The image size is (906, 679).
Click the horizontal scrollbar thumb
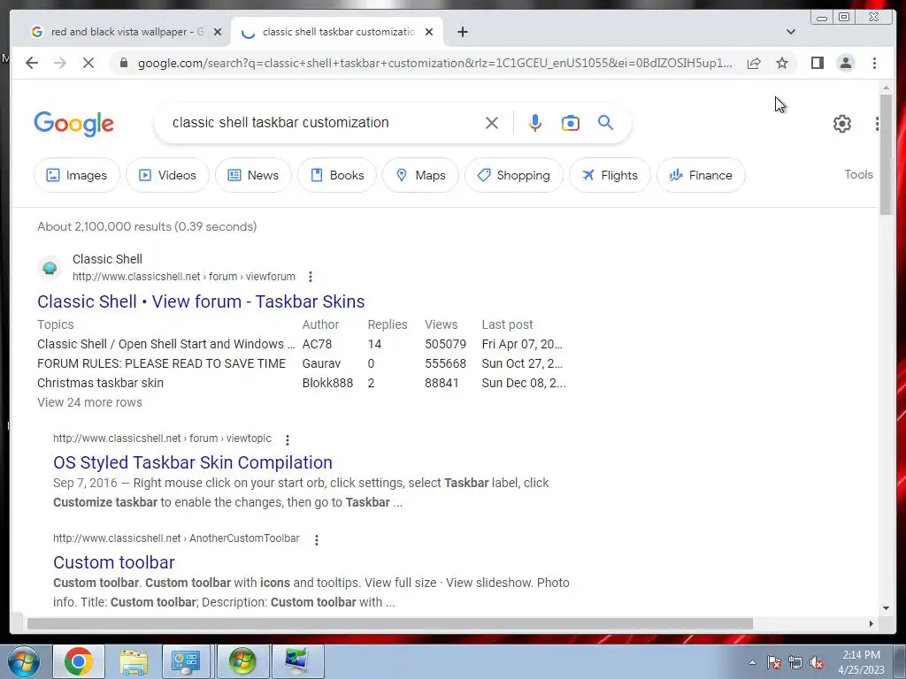point(390,623)
